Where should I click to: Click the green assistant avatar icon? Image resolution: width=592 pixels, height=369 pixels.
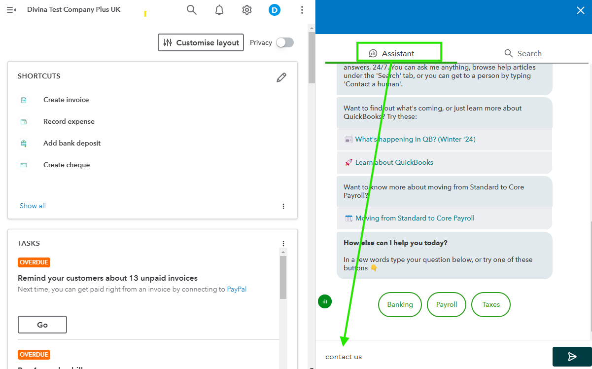pyautogui.click(x=325, y=301)
